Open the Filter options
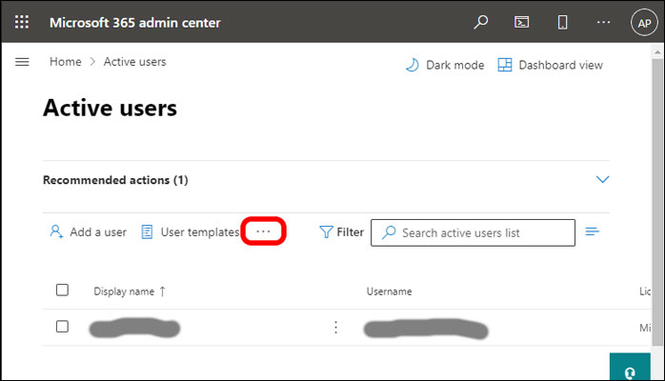 tap(341, 231)
